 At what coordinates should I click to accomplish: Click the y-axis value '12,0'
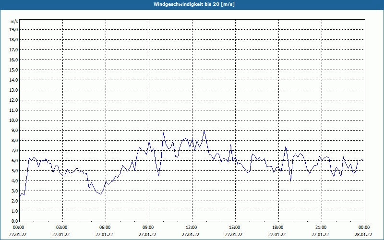14,100
